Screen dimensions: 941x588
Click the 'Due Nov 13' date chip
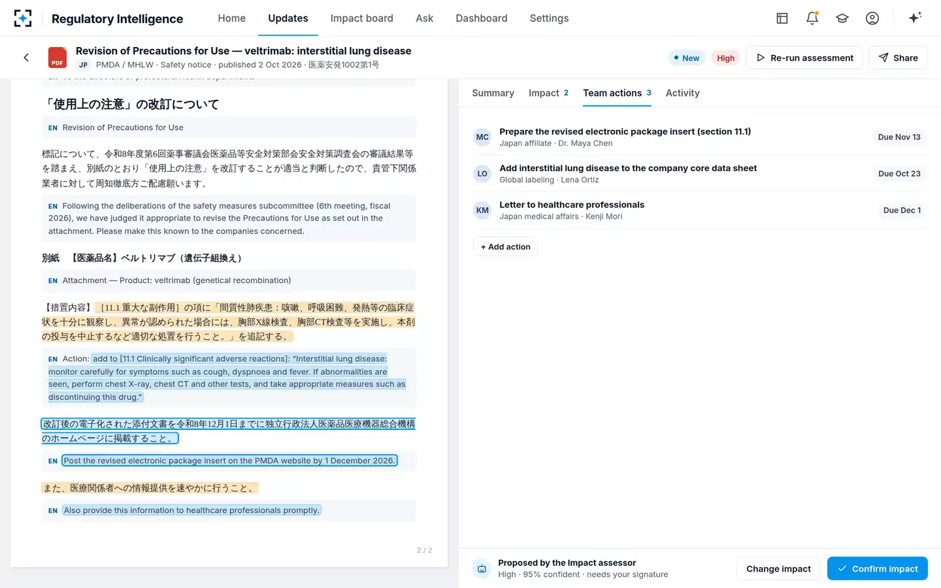click(x=899, y=137)
